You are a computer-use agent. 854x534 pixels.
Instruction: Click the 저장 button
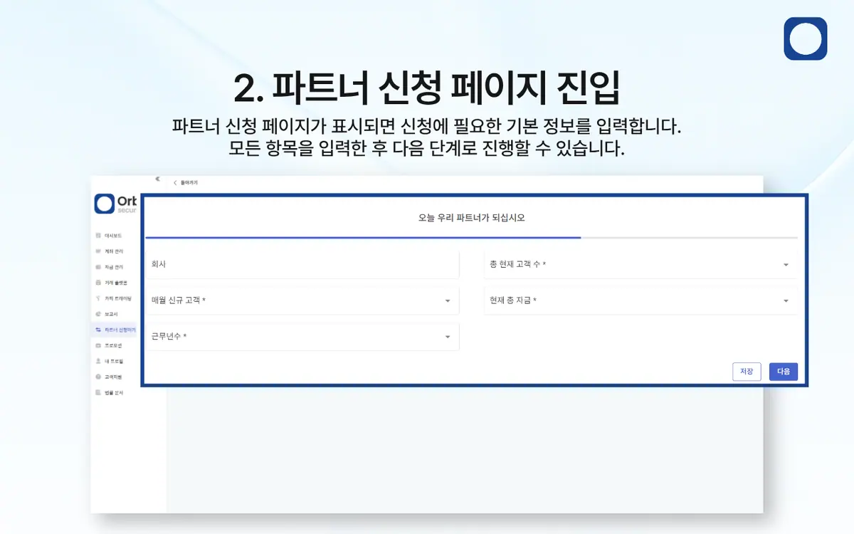747,372
